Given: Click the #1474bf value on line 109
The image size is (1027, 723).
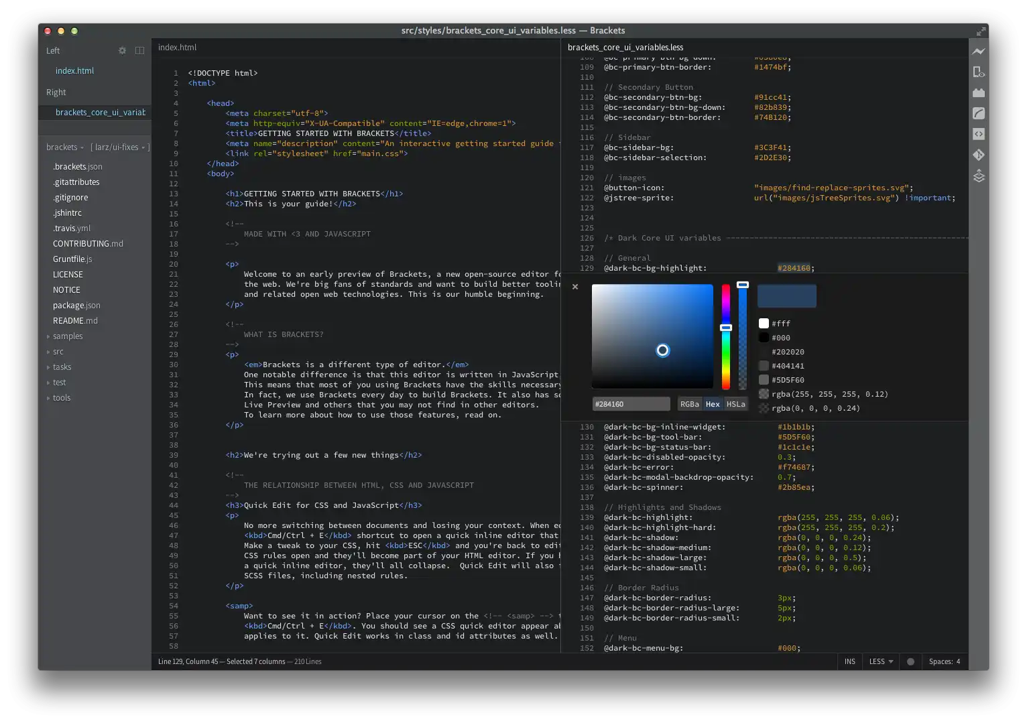Looking at the screenshot, I should (x=770, y=67).
